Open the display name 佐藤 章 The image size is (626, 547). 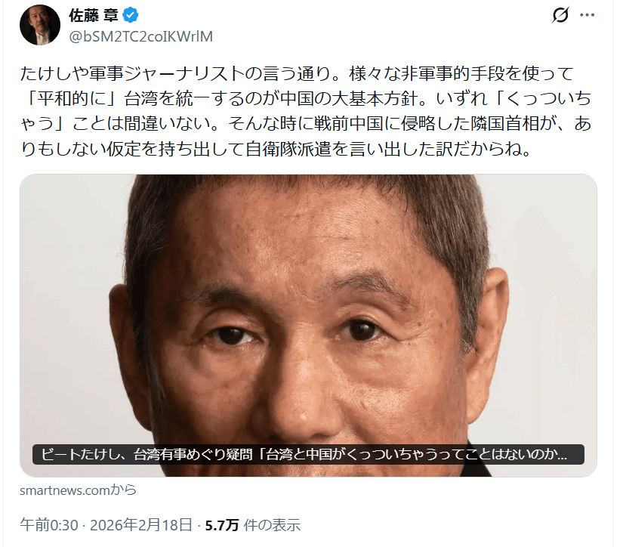point(94,15)
